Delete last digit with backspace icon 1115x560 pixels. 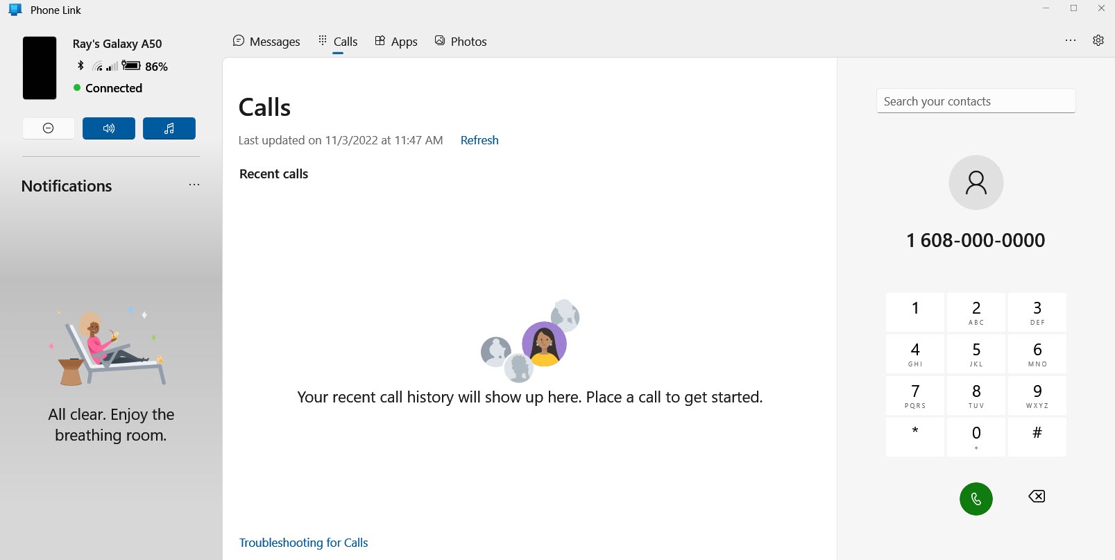point(1037,496)
